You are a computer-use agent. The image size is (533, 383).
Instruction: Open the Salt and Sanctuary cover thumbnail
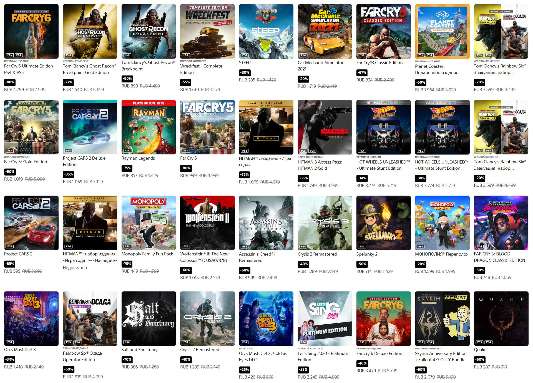coord(149,319)
